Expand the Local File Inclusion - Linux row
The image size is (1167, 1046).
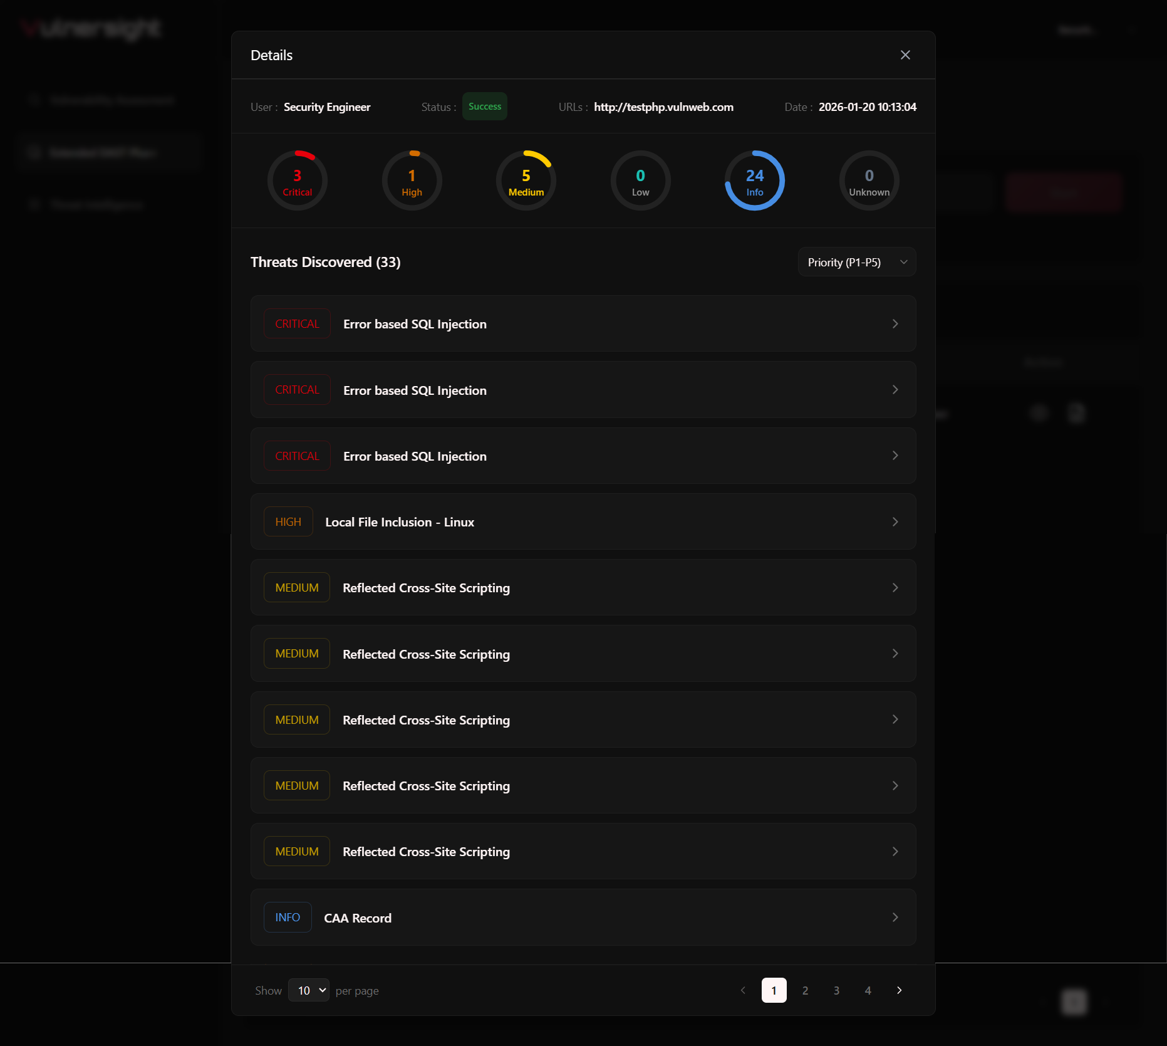pos(583,521)
